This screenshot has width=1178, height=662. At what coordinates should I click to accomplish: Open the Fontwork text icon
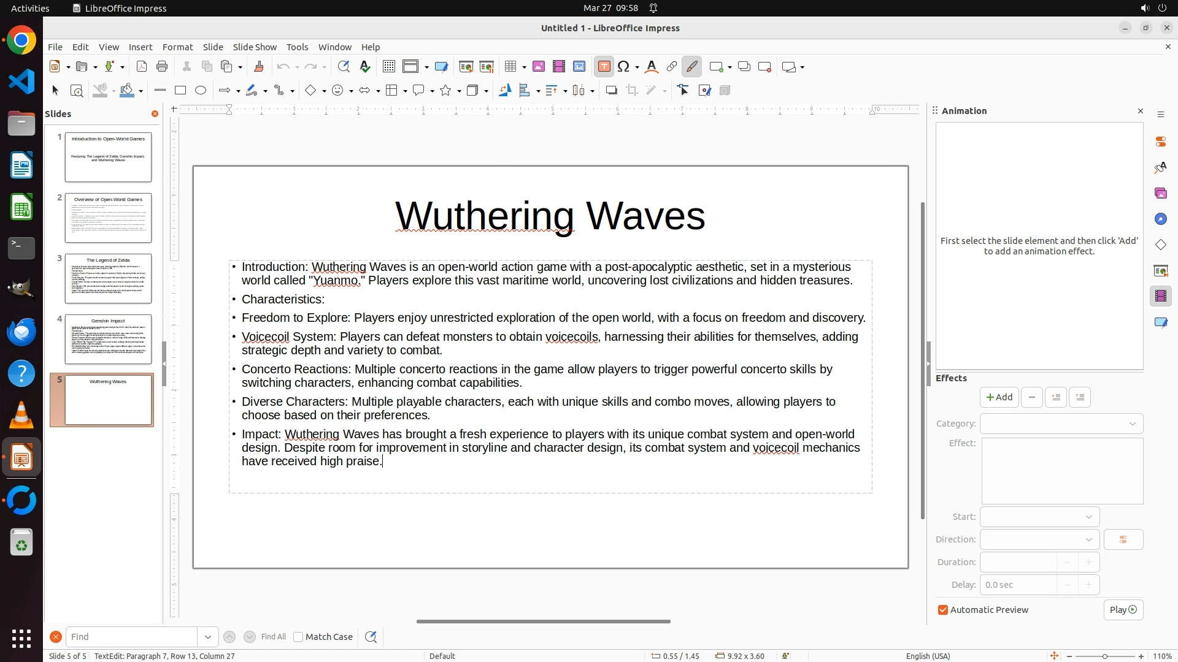[652, 67]
